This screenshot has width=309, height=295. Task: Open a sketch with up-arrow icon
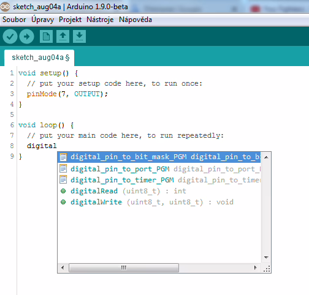click(x=63, y=37)
